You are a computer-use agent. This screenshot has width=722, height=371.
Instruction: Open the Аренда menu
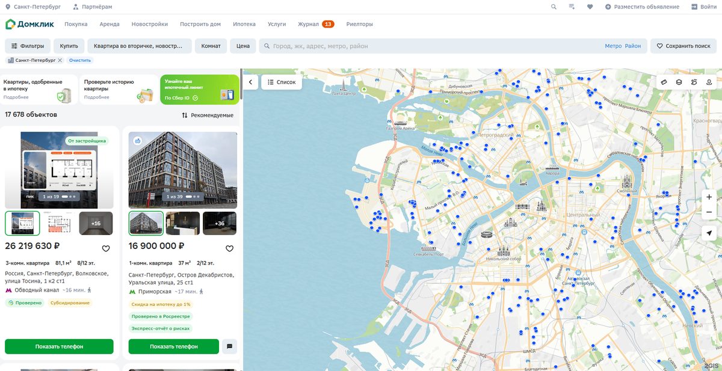[x=110, y=24]
